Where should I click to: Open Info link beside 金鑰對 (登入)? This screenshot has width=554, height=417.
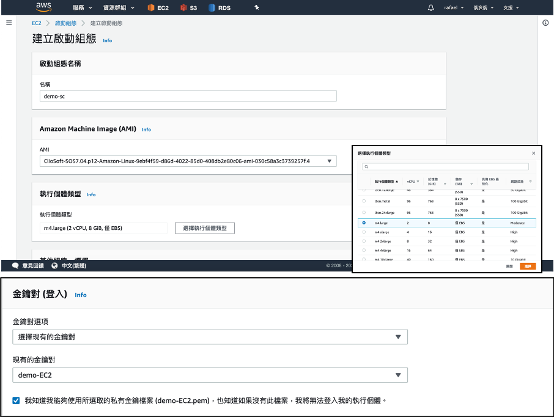(x=81, y=295)
